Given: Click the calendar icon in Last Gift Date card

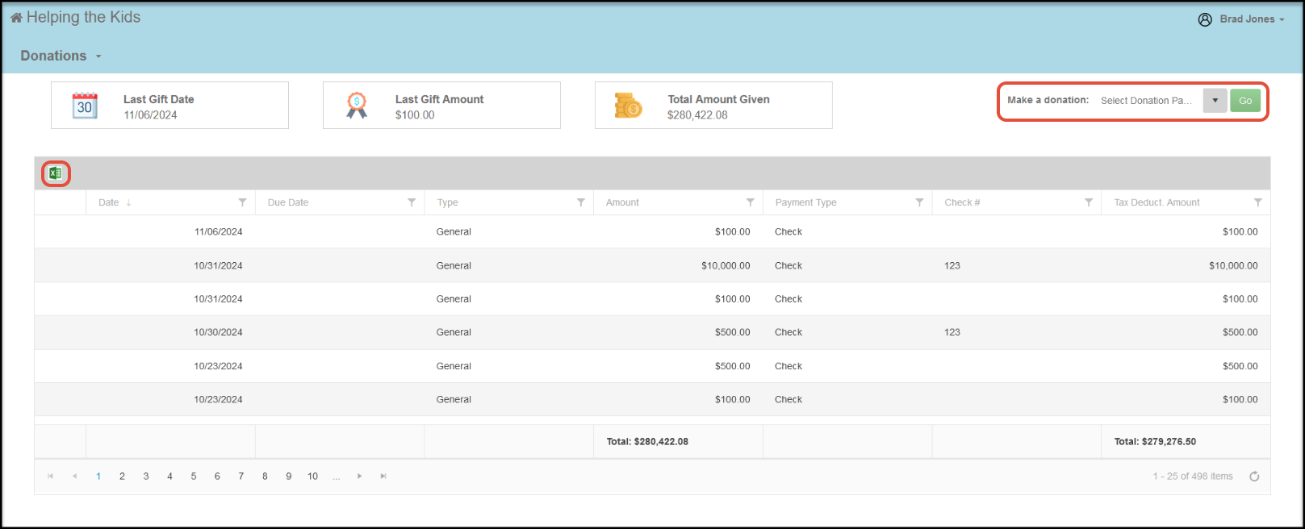Looking at the screenshot, I should click(x=85, y=106).
